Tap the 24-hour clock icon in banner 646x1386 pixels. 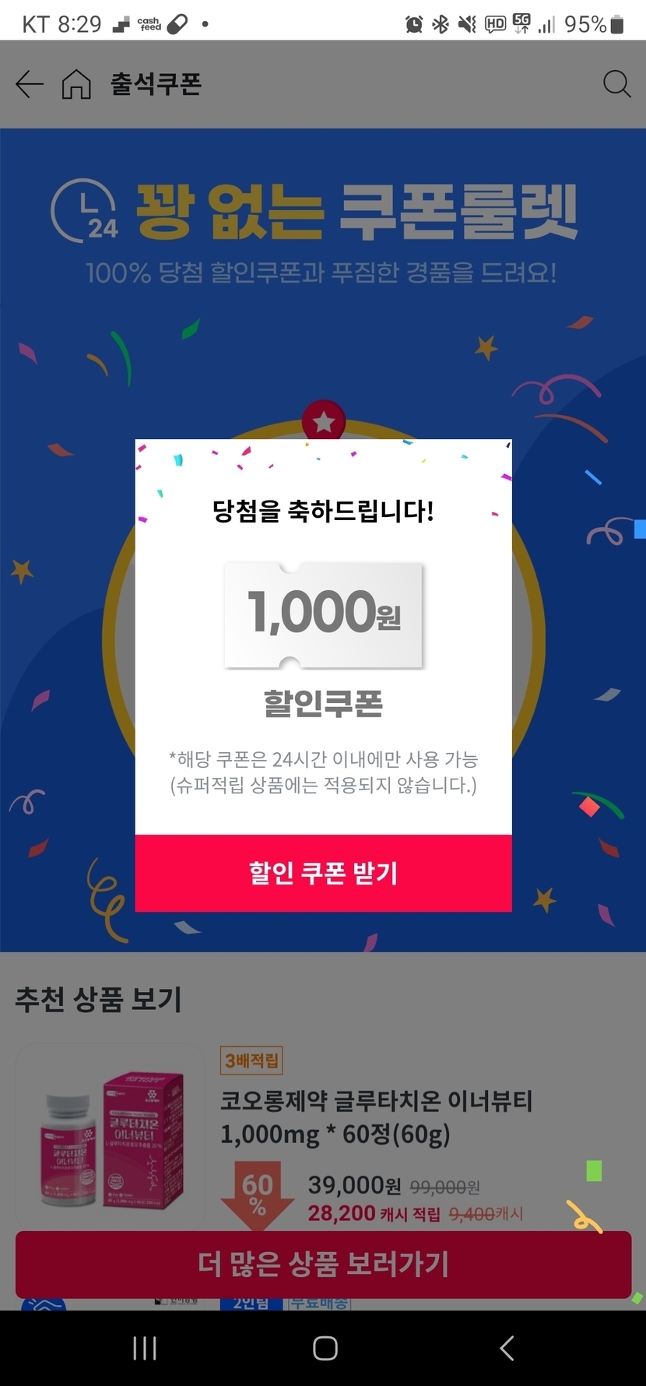84,210
